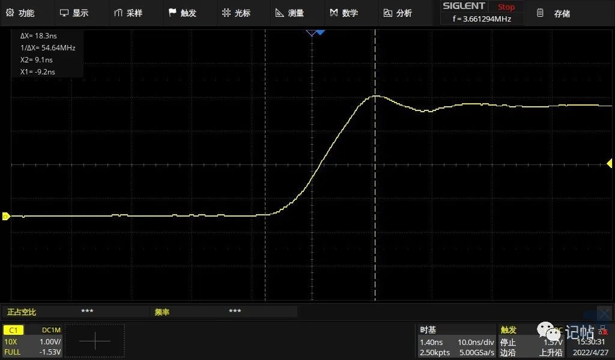Select the yellow trigger level arrow on right edge
The height and width of the screenshot is (360, 615).
click(610, 163)
